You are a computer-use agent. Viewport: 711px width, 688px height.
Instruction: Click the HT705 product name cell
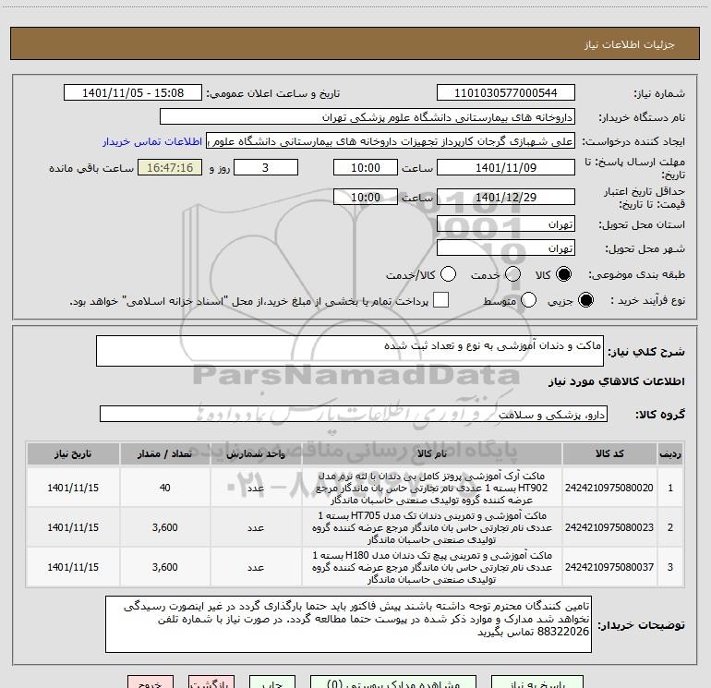[x=432, y=527]
